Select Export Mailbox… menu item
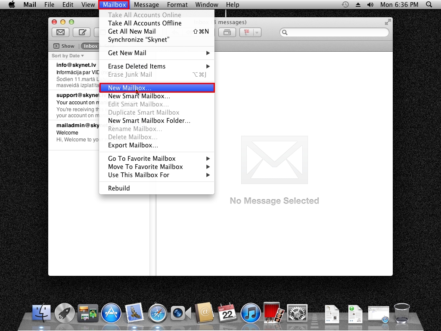 coord(133,145)
